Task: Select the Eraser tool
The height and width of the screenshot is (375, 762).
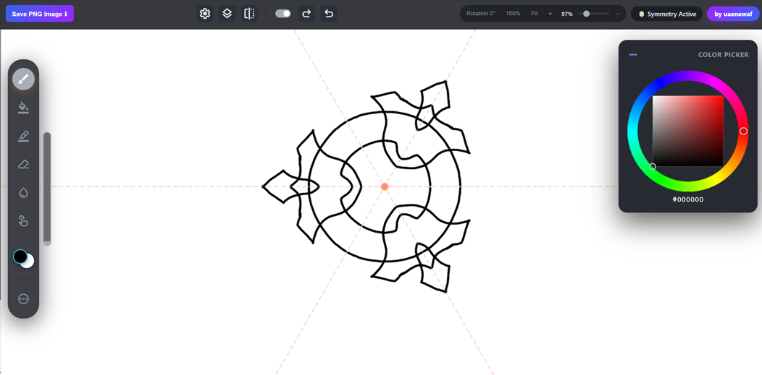Action: [x=23, y=164]
